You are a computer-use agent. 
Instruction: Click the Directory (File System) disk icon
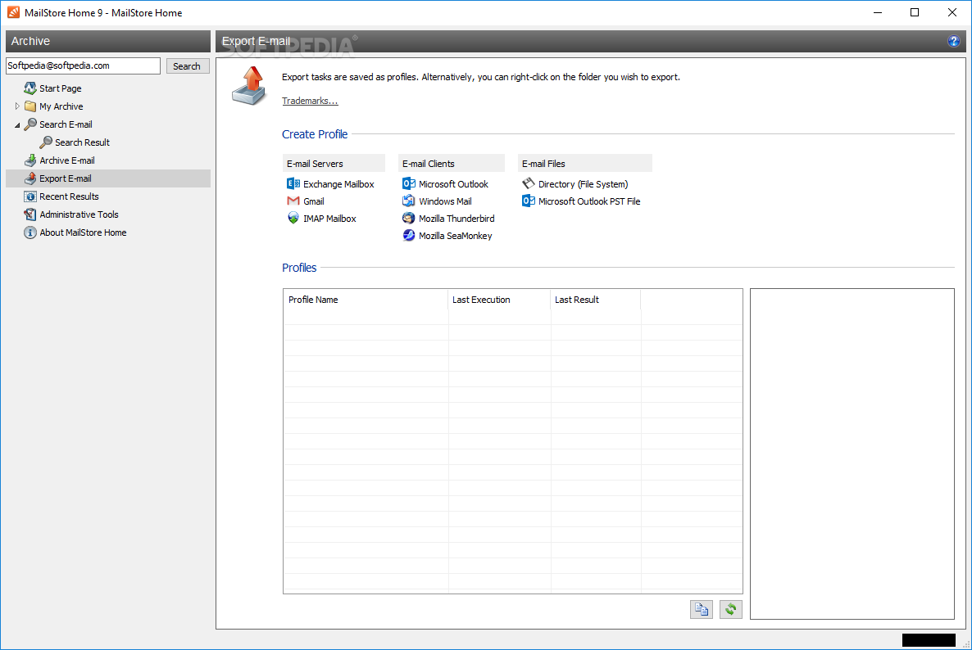[x=528, y=183]
